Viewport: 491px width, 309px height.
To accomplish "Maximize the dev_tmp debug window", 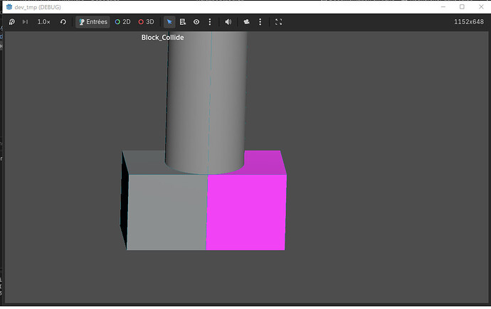I will (x=462, y=7).
